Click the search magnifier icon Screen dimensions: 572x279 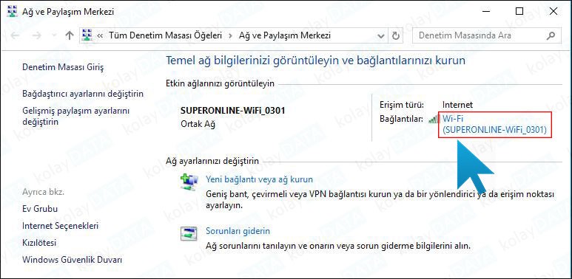[x=551, y=35]
